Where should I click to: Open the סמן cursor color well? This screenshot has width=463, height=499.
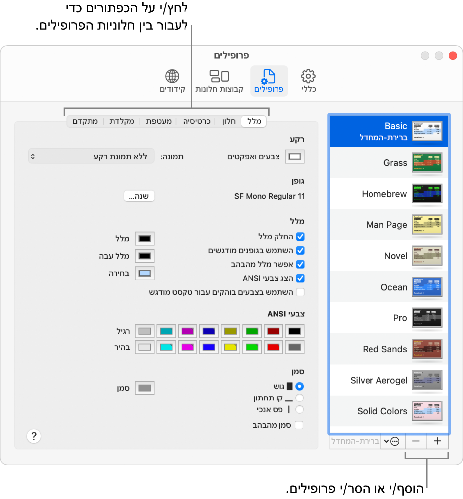pyautogui.click(x=144, y=388)
